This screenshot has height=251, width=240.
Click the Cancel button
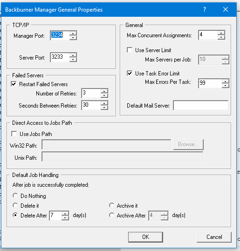pyautogui.click(x=214, y=237)
